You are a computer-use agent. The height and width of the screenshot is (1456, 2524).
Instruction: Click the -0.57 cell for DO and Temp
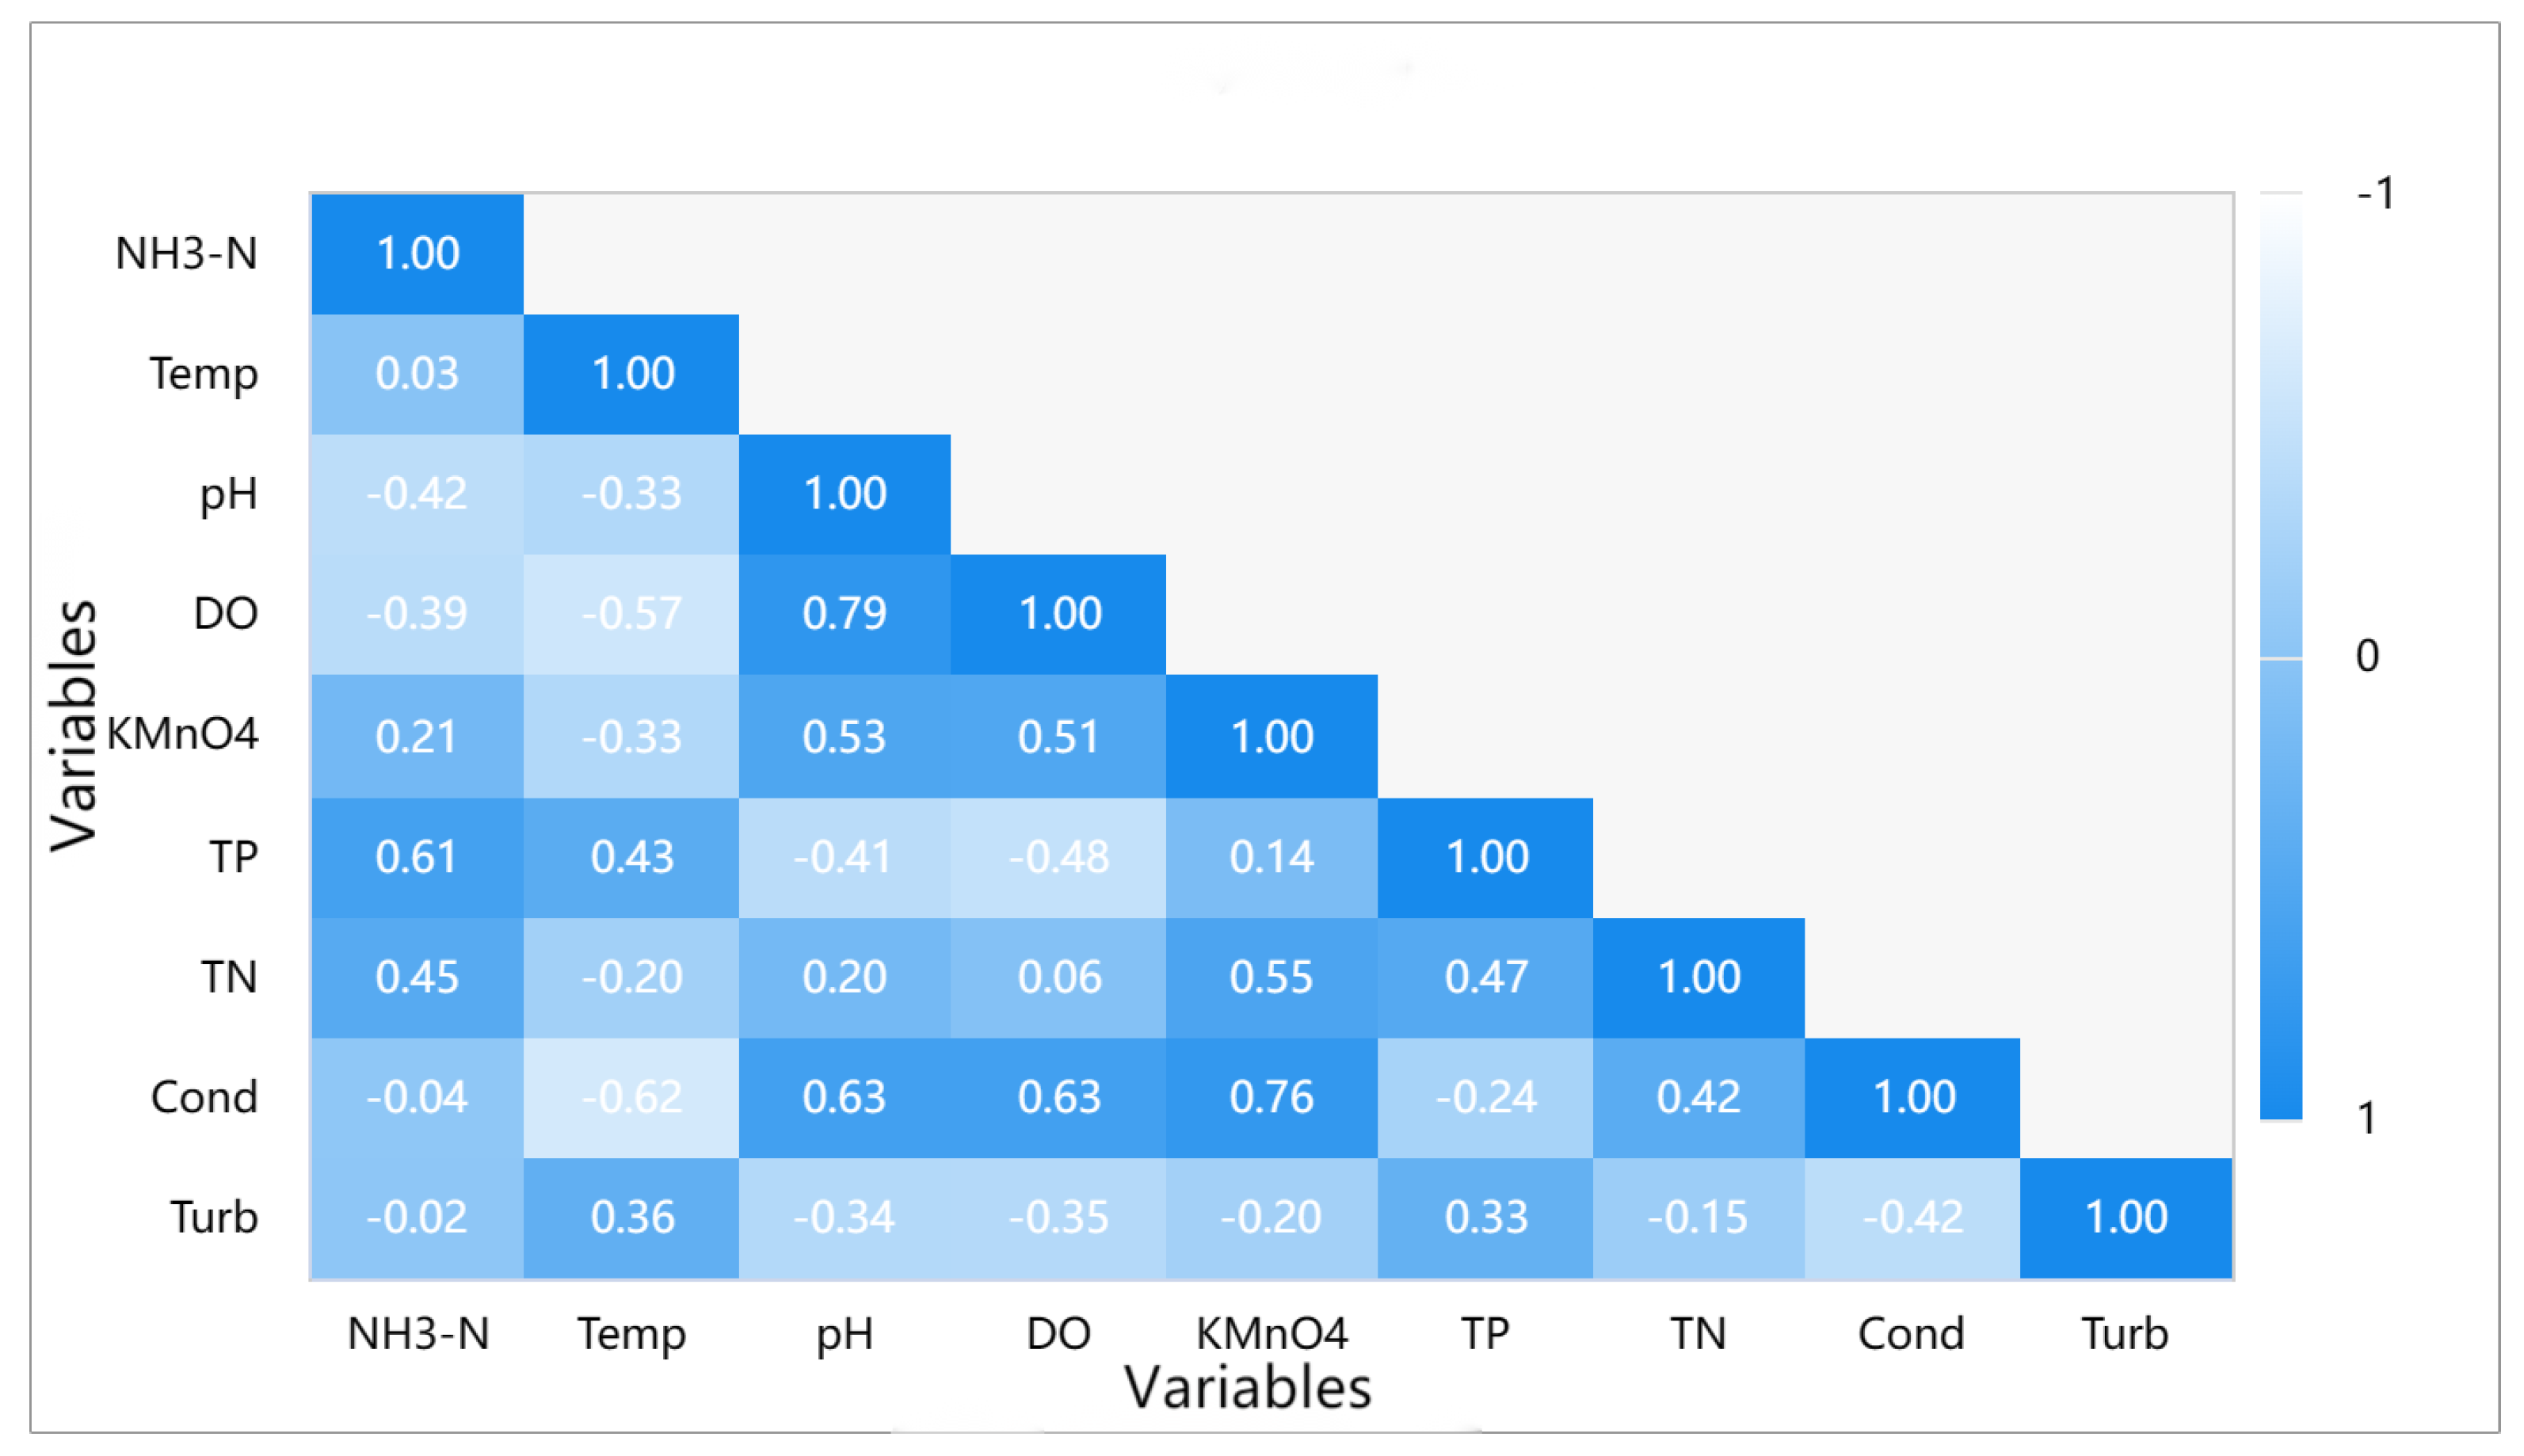click(631, 614)
